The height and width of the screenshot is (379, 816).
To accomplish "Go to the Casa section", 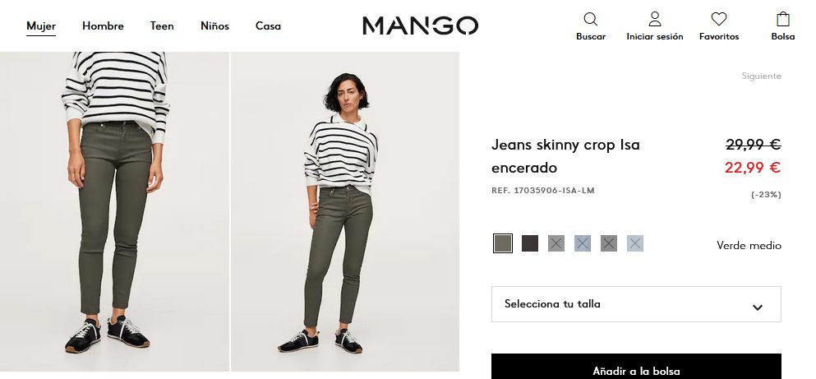I will pos(268,26).
